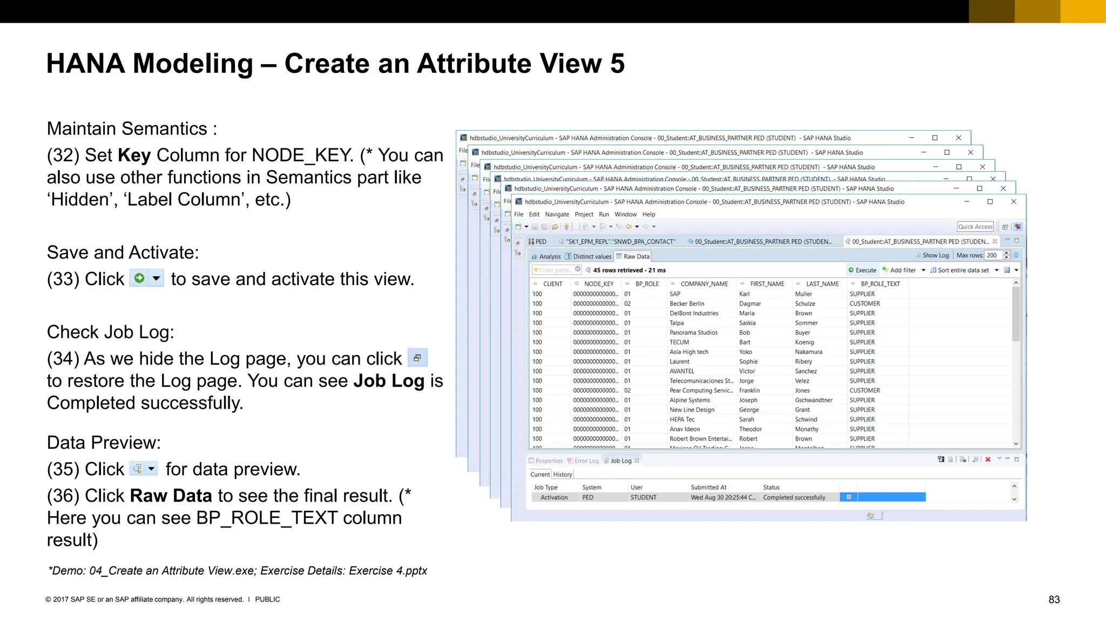Select the SAP HANA Modeler perspective icon
Screen dimensions: 1106x622
click(1018, 227)
